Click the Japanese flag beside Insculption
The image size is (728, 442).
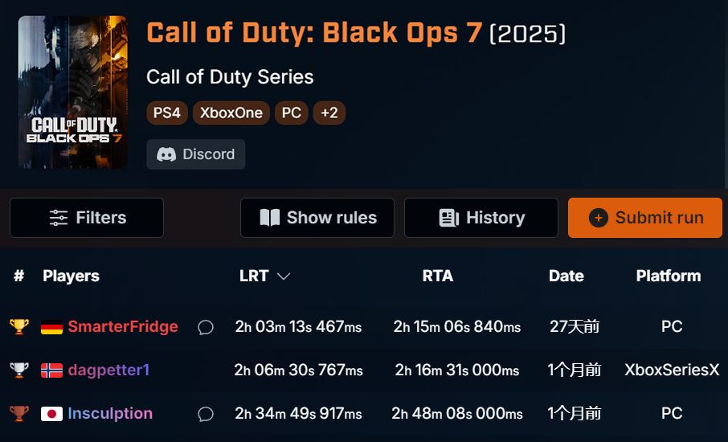51,414
